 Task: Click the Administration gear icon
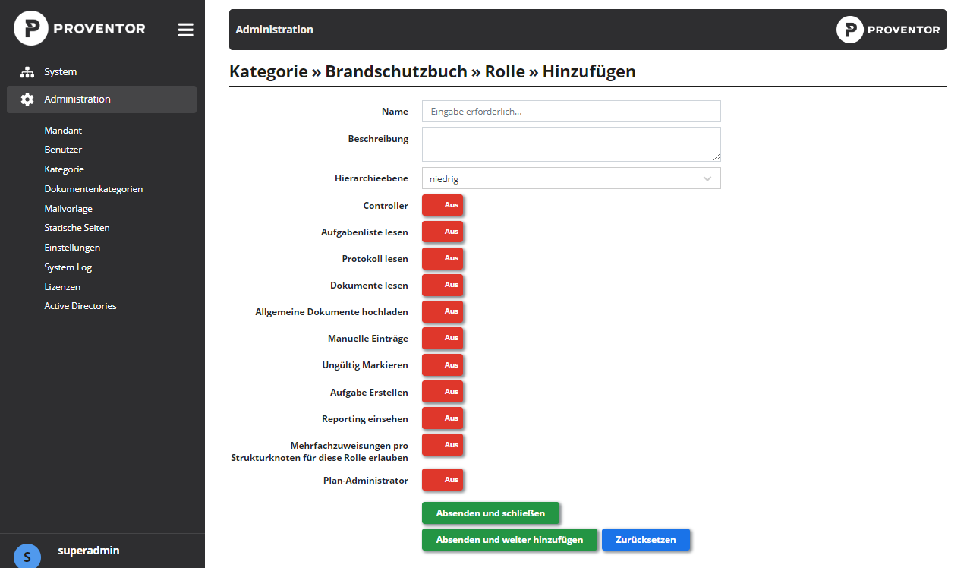coord(27,99)
